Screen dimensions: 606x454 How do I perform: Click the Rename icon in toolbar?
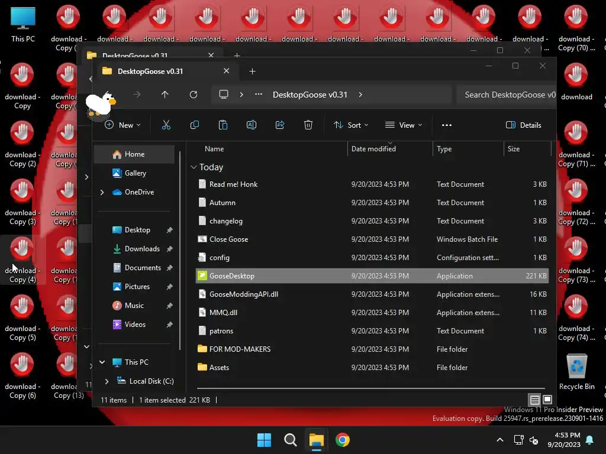pos(251,125)
